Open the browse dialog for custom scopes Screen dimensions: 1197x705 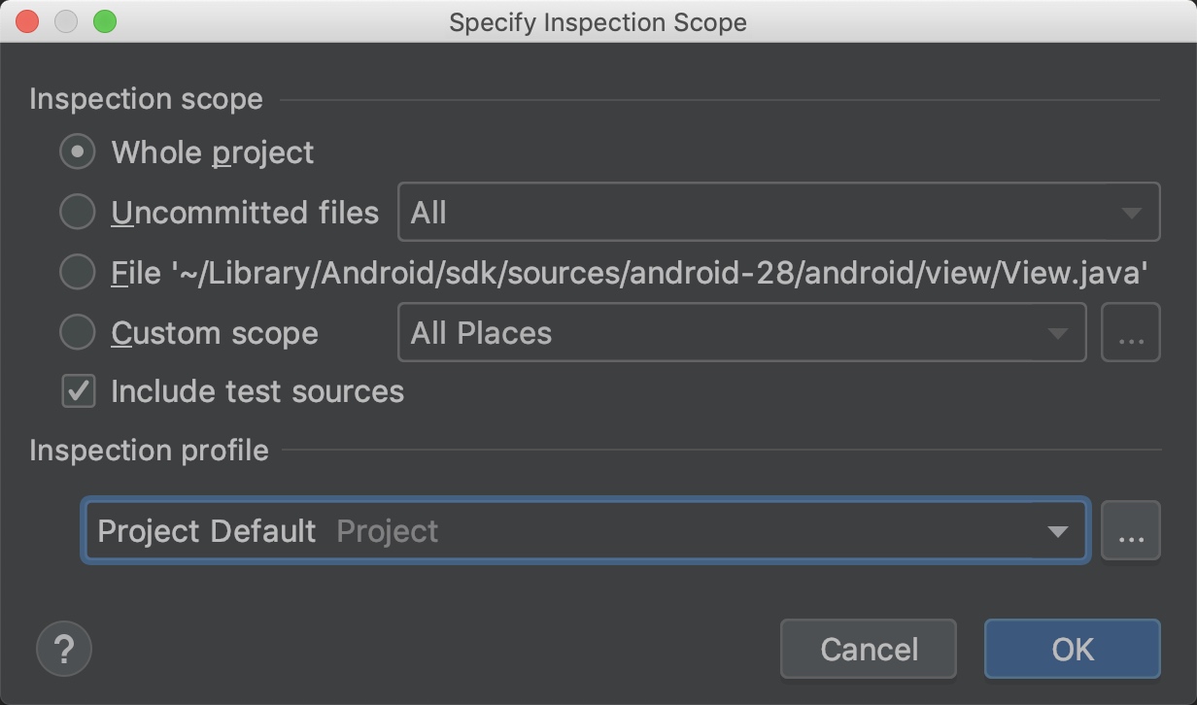pos(1131,332)
